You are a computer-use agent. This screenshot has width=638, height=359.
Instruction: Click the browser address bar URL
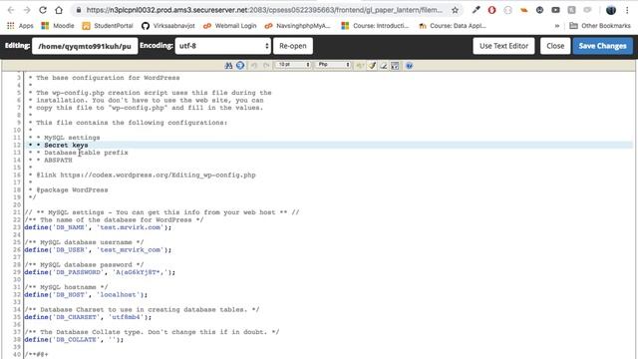tap(263, 10)
